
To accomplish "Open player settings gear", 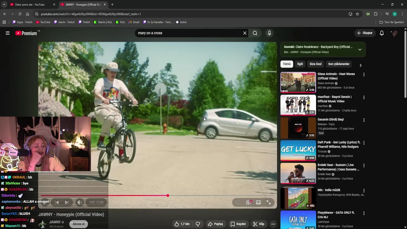I will click(248, 202).
